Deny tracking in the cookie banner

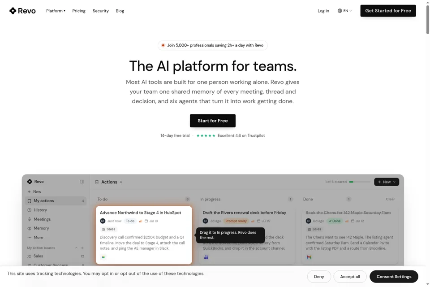point(319,277)
